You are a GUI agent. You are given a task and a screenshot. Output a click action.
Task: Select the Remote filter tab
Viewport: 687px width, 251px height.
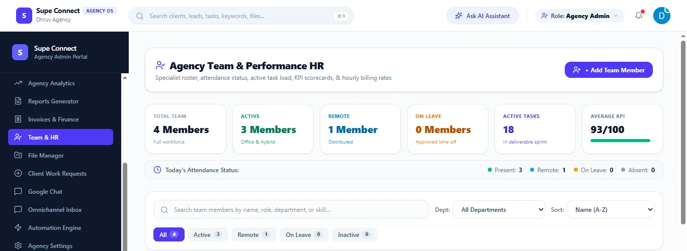click(254, 234)
